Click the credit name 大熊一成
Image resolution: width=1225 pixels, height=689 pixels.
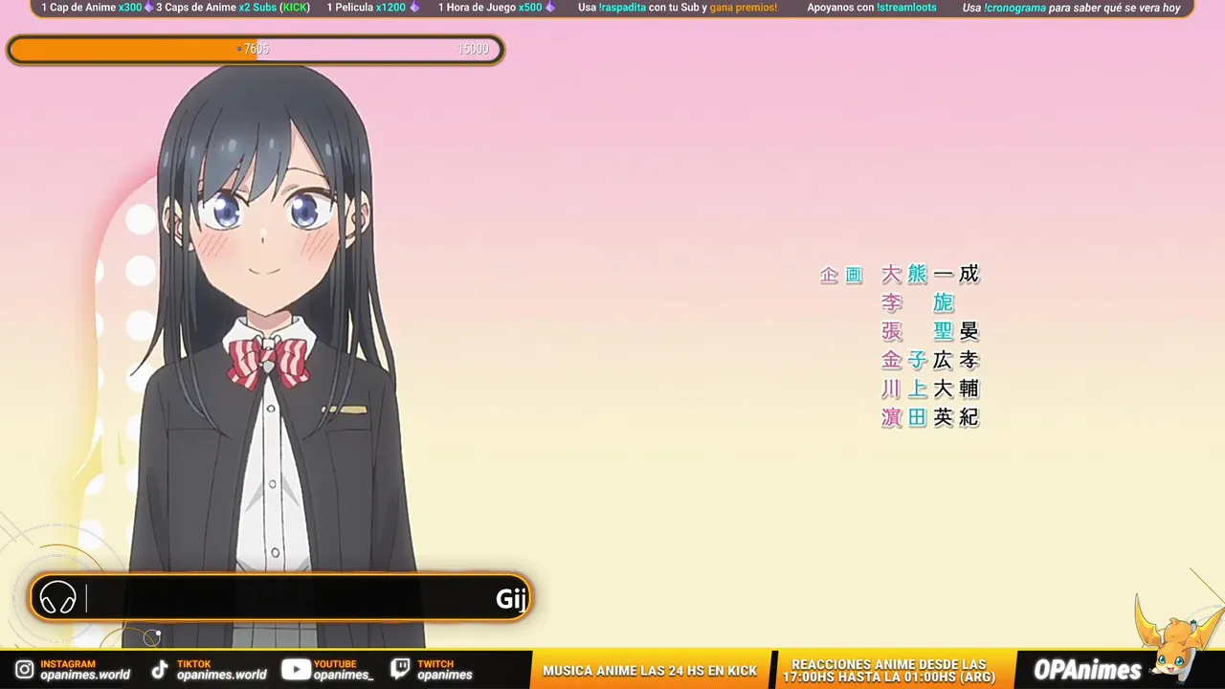(930, 275)
